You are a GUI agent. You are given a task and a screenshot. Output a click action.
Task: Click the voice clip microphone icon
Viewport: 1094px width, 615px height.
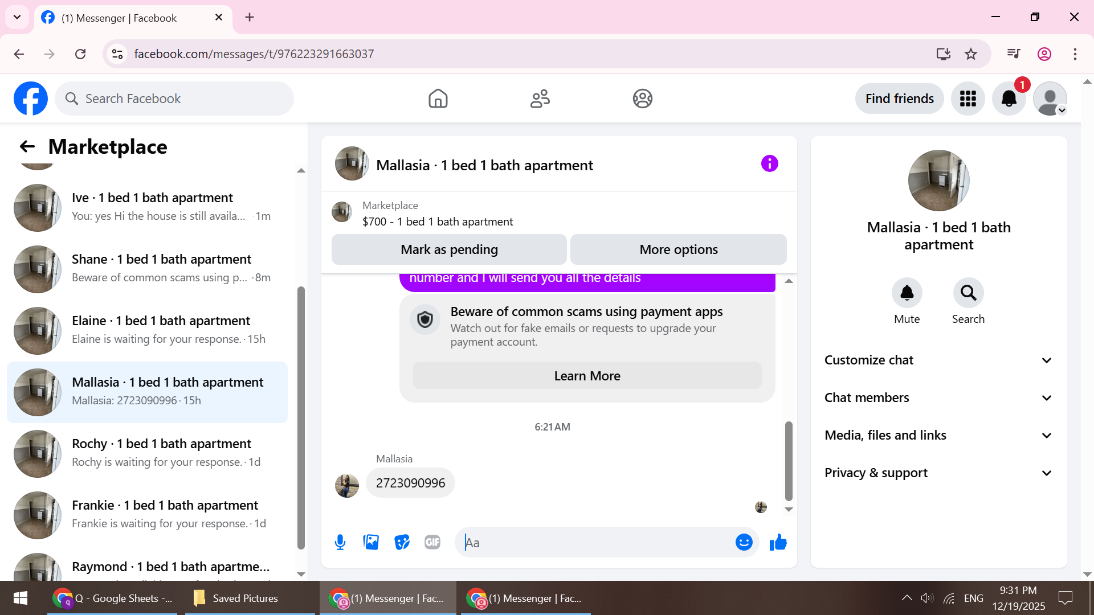[340, 542]
